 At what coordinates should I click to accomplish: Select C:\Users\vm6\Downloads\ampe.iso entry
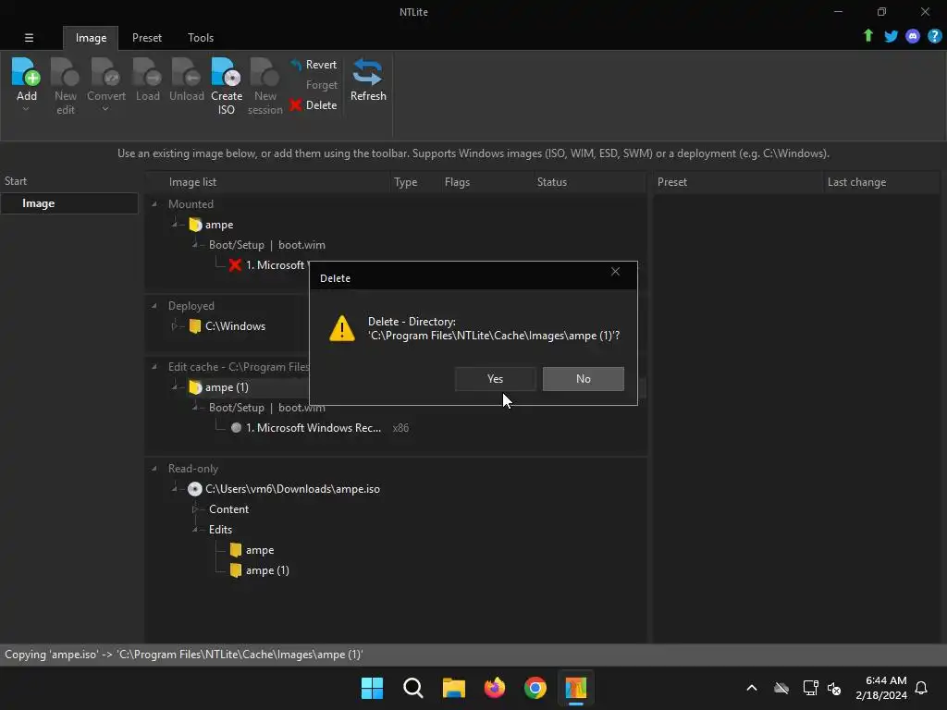[292, 489]
